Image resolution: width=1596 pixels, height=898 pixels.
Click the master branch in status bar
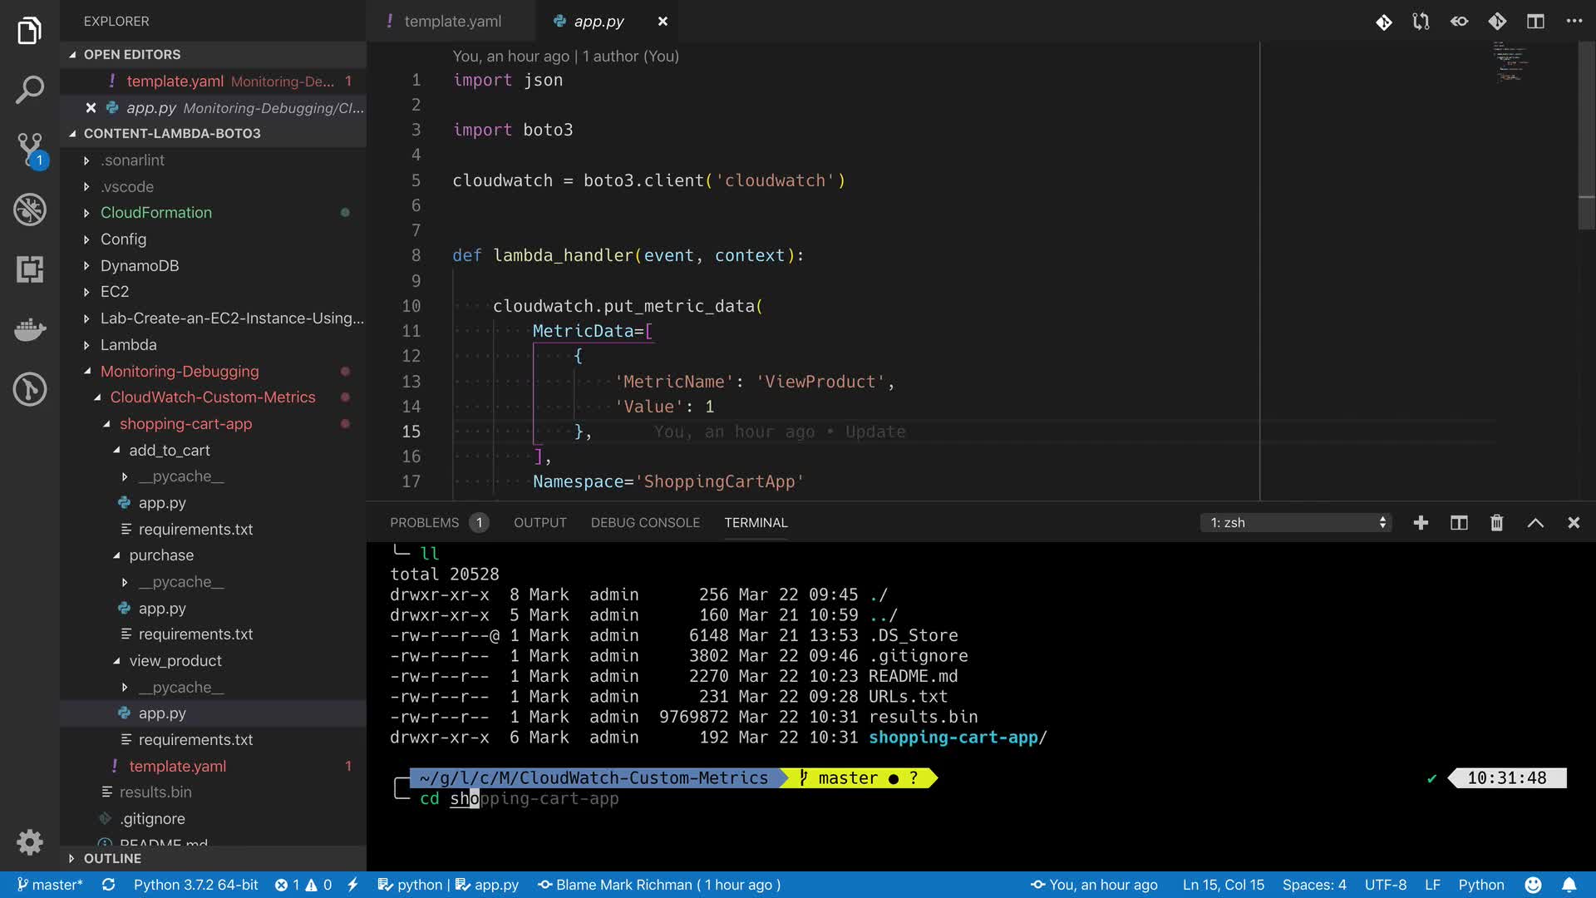click(50, 885)
